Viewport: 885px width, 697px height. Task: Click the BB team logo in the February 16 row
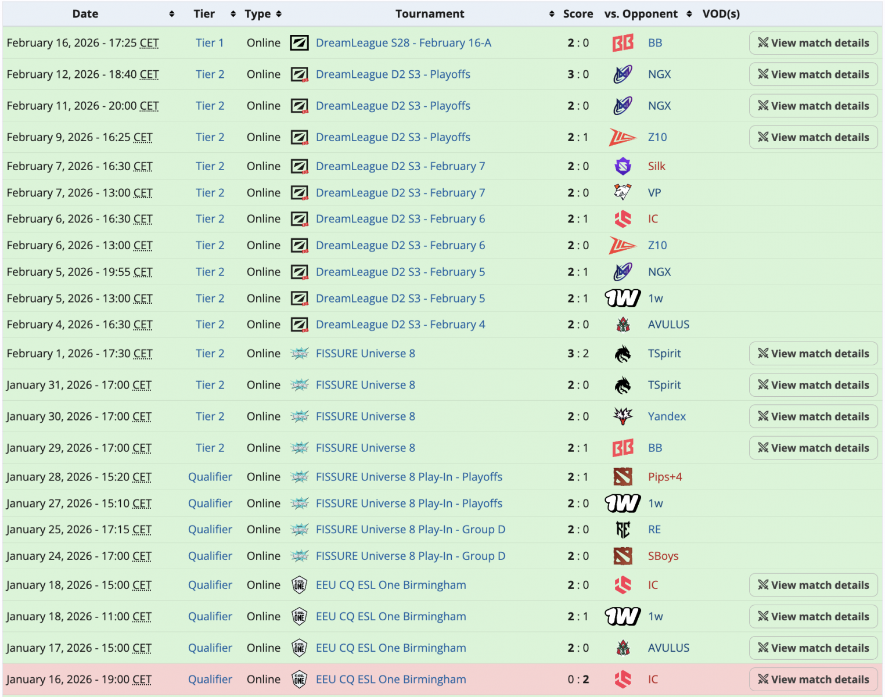(x=623, y=43)
